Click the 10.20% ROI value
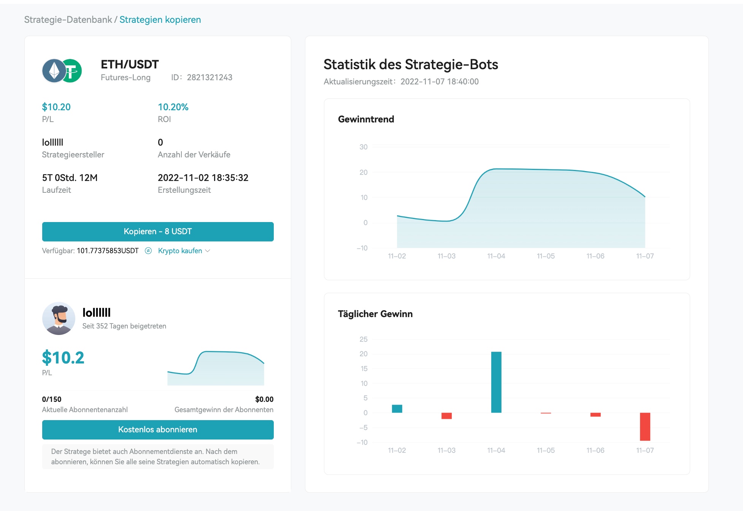This screenshot has width=743, height=511. click(x=173, y=107)
